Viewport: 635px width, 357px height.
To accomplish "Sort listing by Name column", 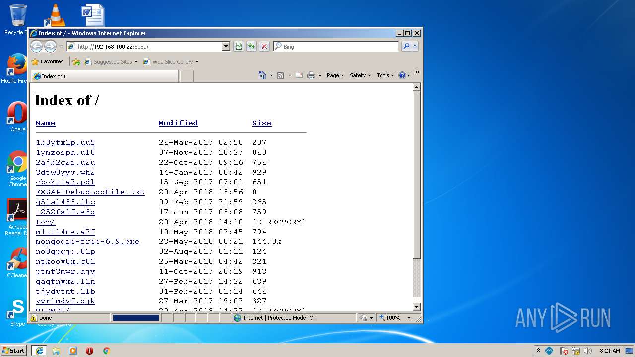I will point(45,123).
